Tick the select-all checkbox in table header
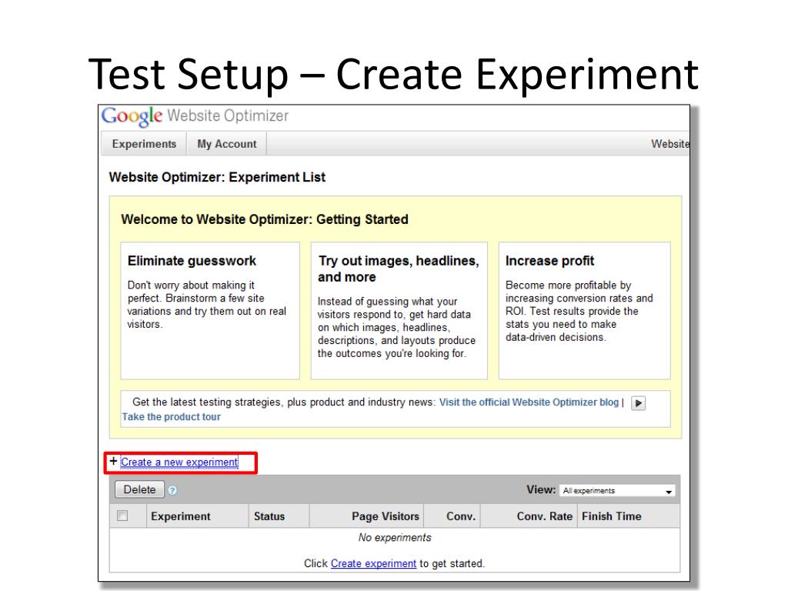Image resolution: width=788 pixels, height=591 pixels. pos(122,516)
